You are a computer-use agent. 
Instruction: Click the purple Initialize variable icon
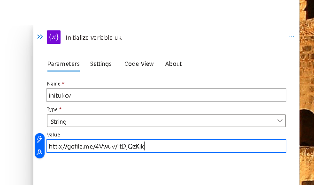54,37
